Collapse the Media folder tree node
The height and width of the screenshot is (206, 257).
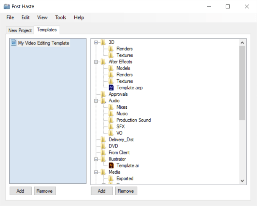point(96,172)
